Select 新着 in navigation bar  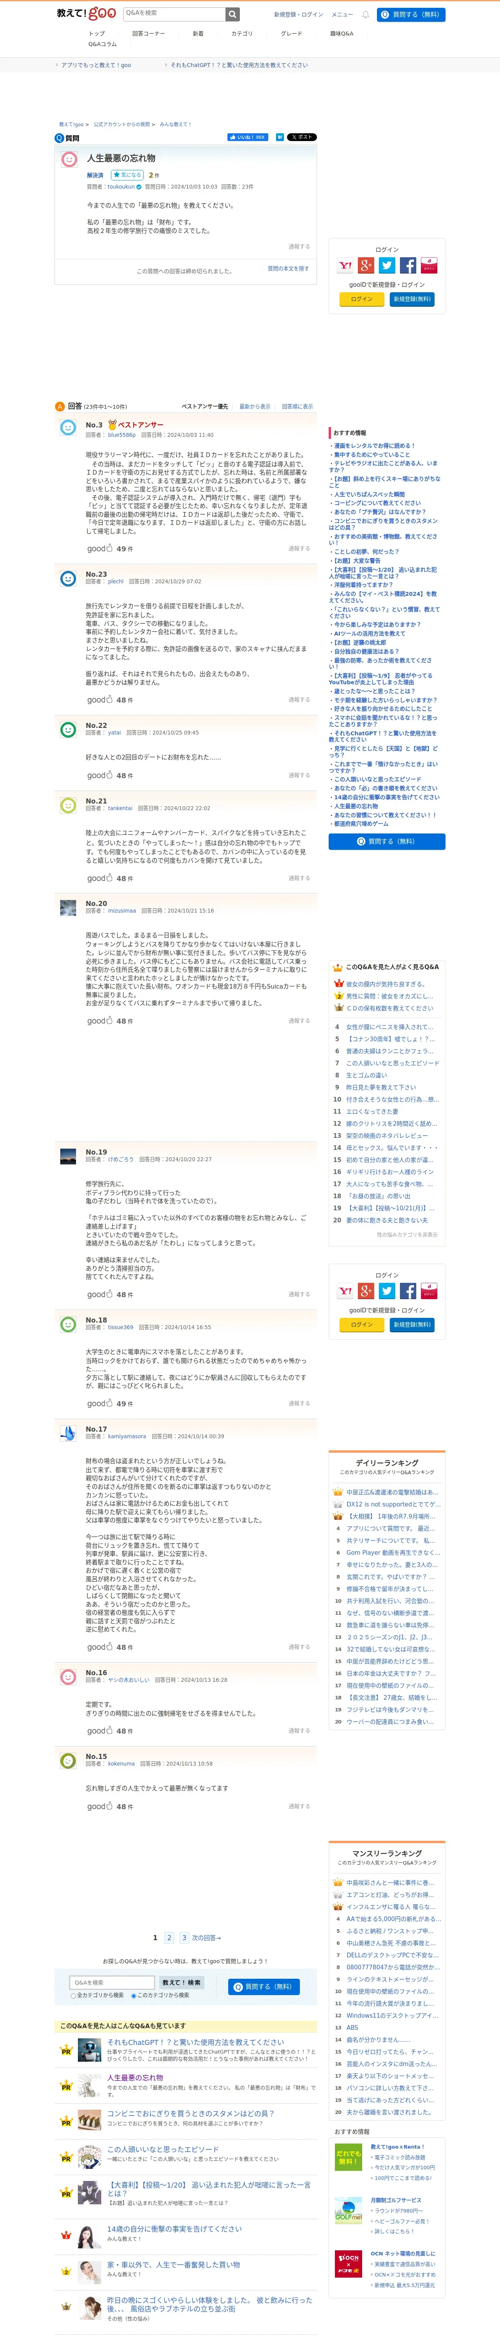point(198,34)
